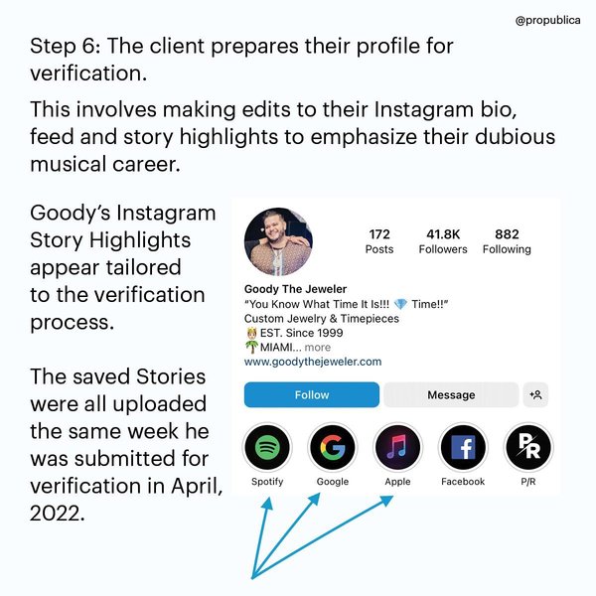This screenshot has width=596, height=596.
Task: View the 172 Posts count
Action: [379, 241]
